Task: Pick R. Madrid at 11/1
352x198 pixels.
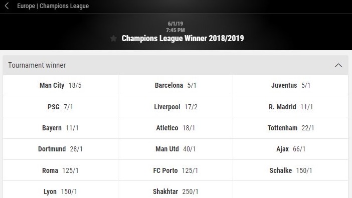Action: (x=291, y=107)
